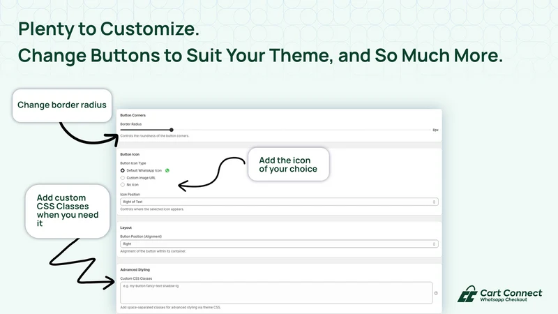The image size is (558, 314).
Task: Click the Icon Position label
Action: (130, 195)
